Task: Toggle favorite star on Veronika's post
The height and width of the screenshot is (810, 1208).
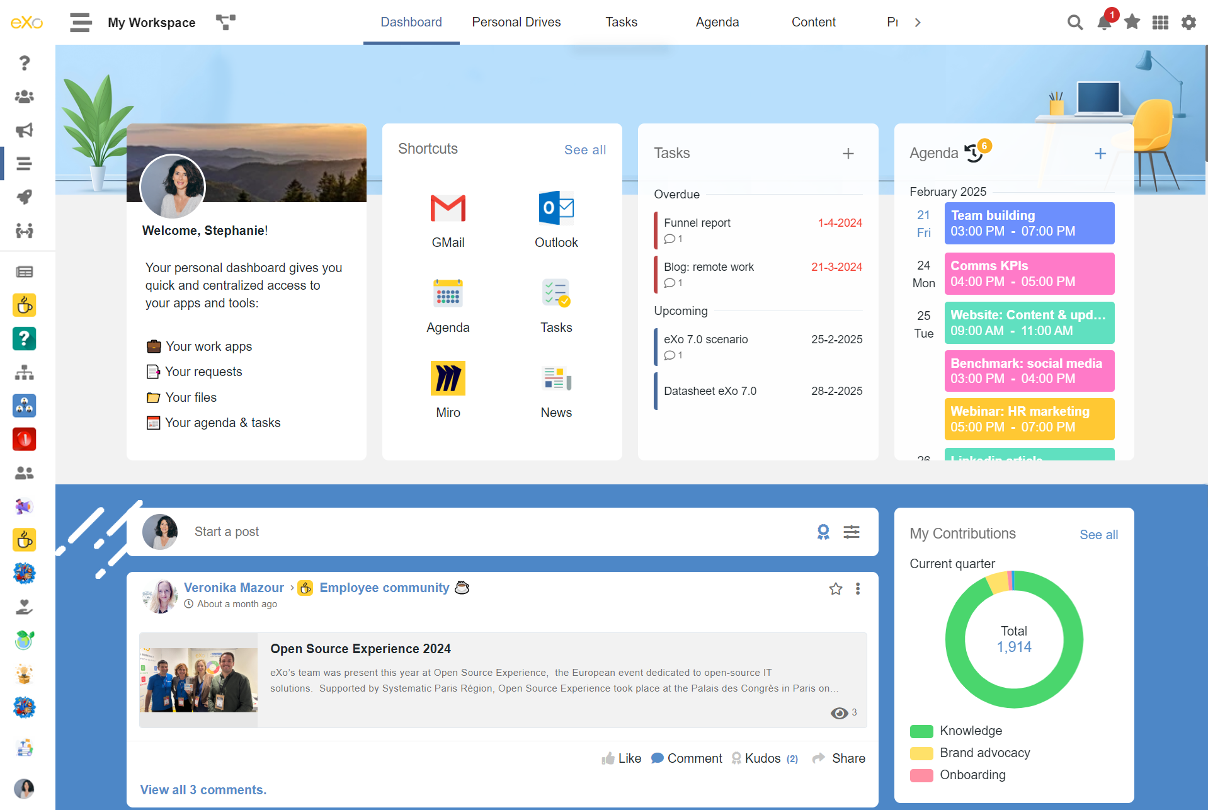Action: [836, 589]
